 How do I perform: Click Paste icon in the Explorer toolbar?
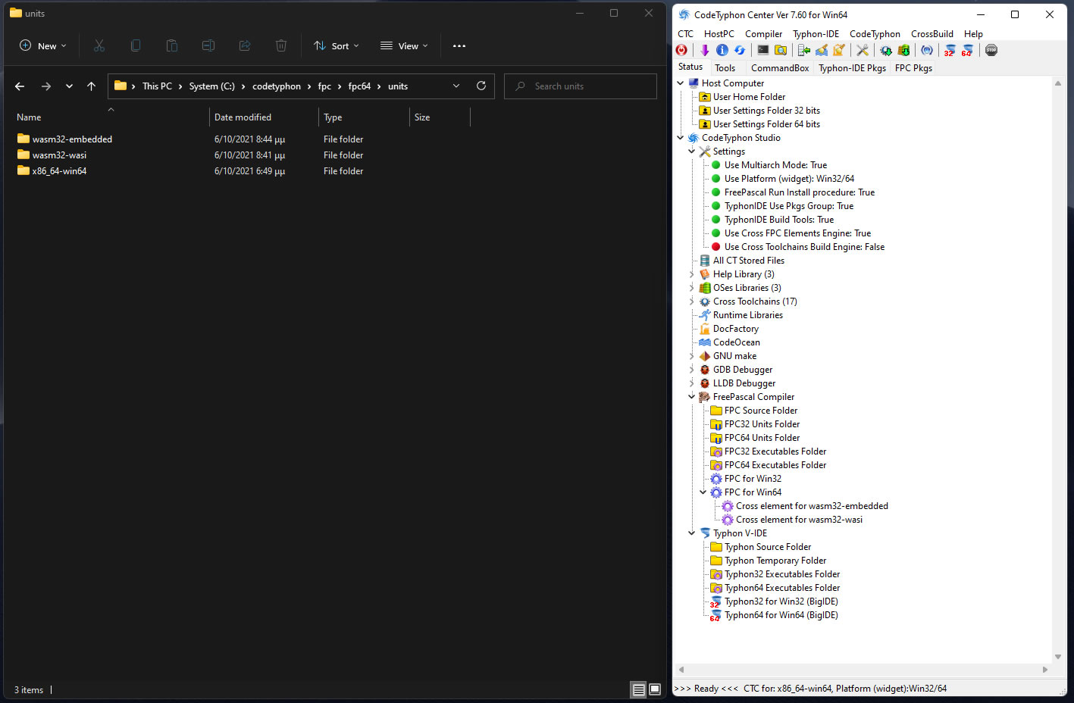[x=172, y=45]
